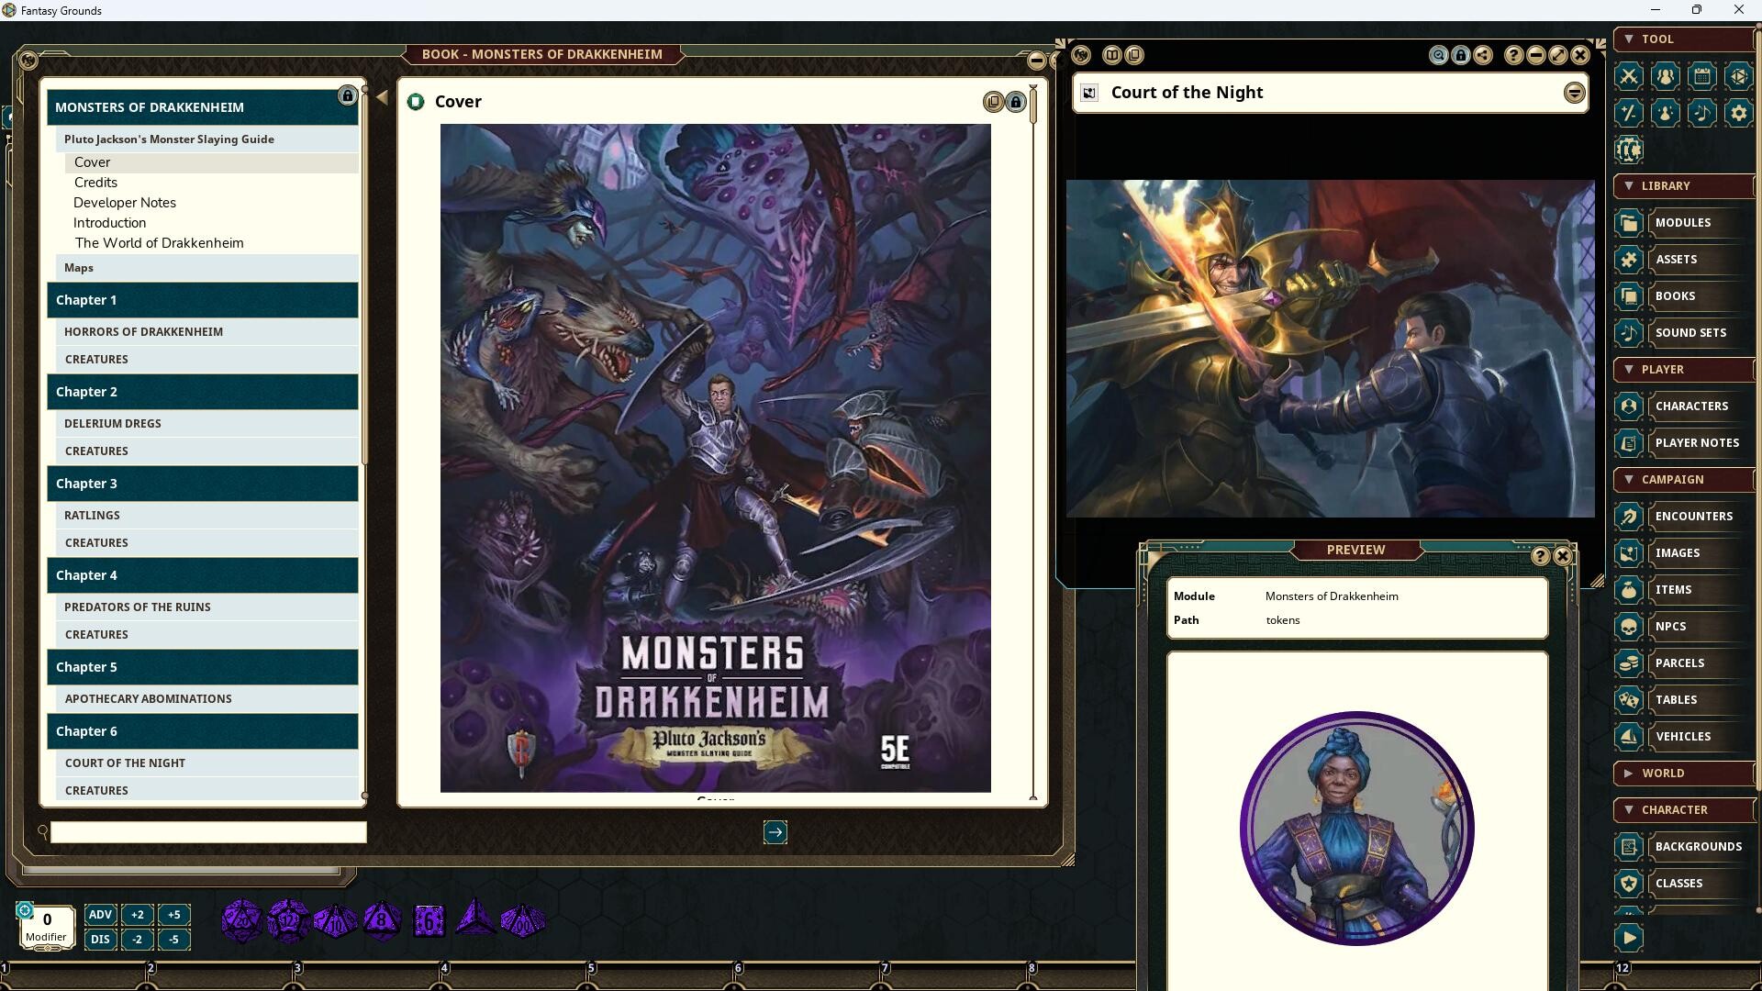
Task: Open the Options gear tool icon
Action: coord(1739,113)
